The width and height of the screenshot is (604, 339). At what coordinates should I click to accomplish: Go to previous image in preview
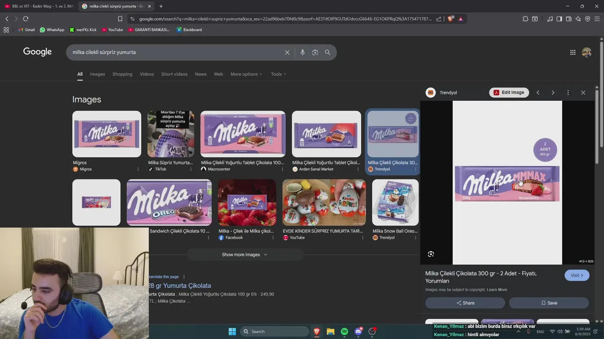click(538, 93)
